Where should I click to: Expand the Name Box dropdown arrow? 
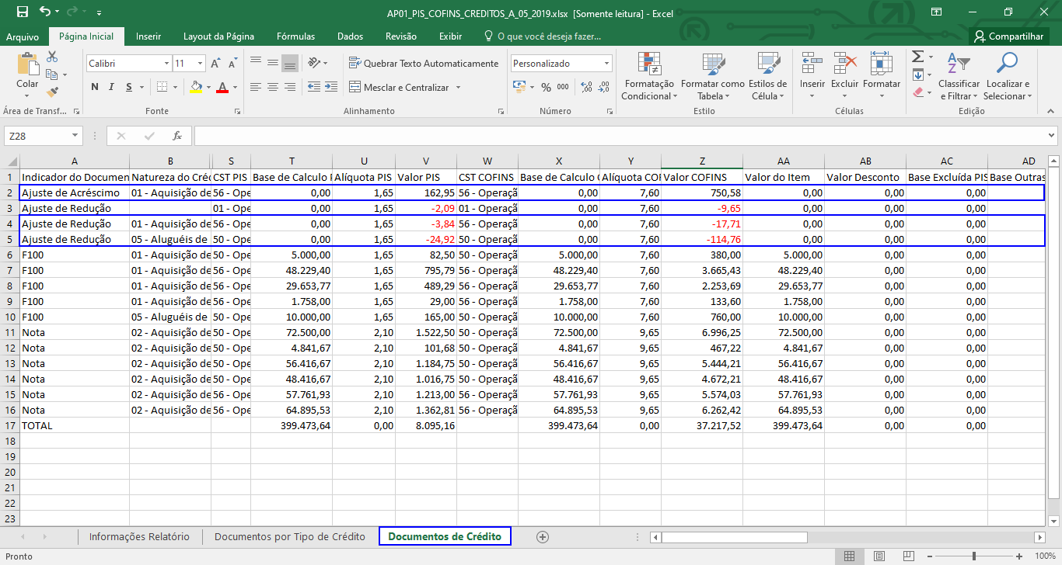click(x=75, y=136)
